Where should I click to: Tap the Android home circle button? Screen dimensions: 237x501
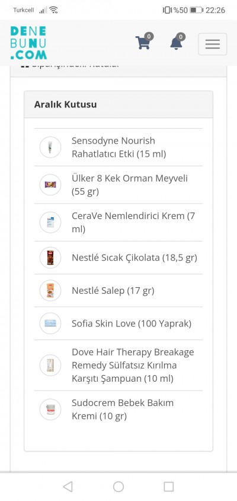tap(118, 487)
